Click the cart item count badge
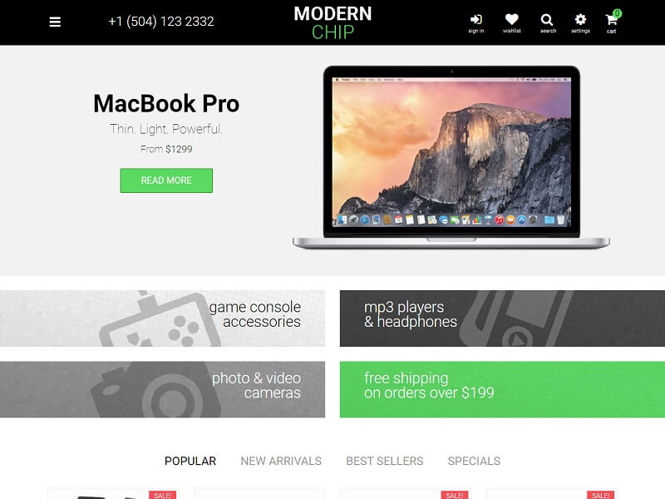This screenshot has width=665, height=499. (x=617, y=13)
